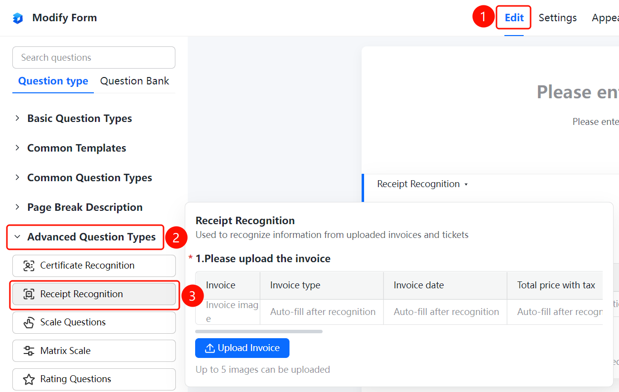This screenshot has height=392, width=619.
Task: Click the Rating Questions star icon
Action: [x=29, y=379]
